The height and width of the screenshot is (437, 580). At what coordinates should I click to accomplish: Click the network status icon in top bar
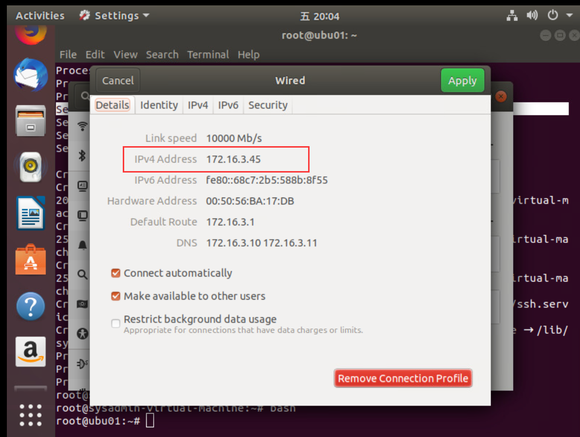[512, 15]
